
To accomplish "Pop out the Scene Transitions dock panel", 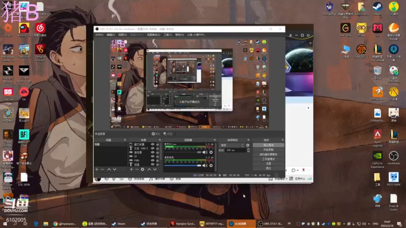I will point(248,140).
